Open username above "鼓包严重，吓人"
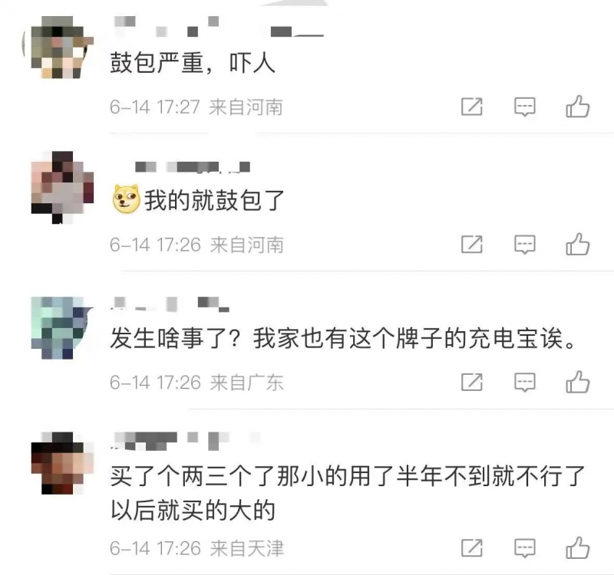Screen dimensions: 614x575 pos(219,28)
